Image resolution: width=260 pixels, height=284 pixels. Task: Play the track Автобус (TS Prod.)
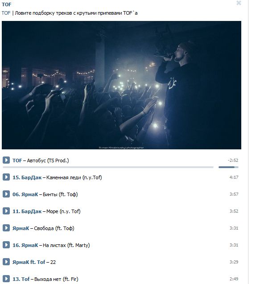[x=6, y=160]
